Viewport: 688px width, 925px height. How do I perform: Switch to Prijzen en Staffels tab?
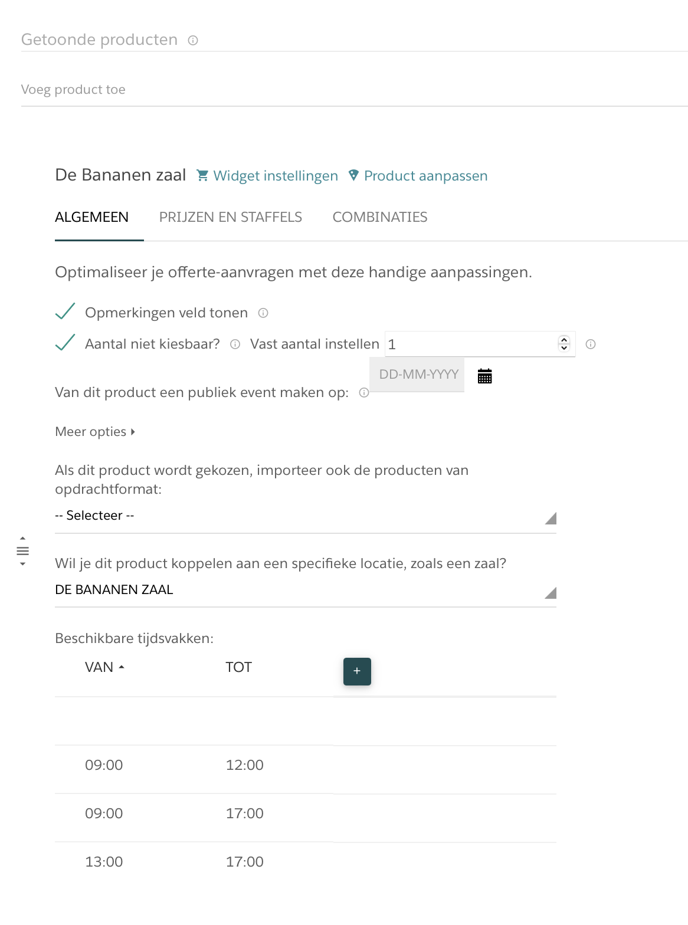pos(230,217)
